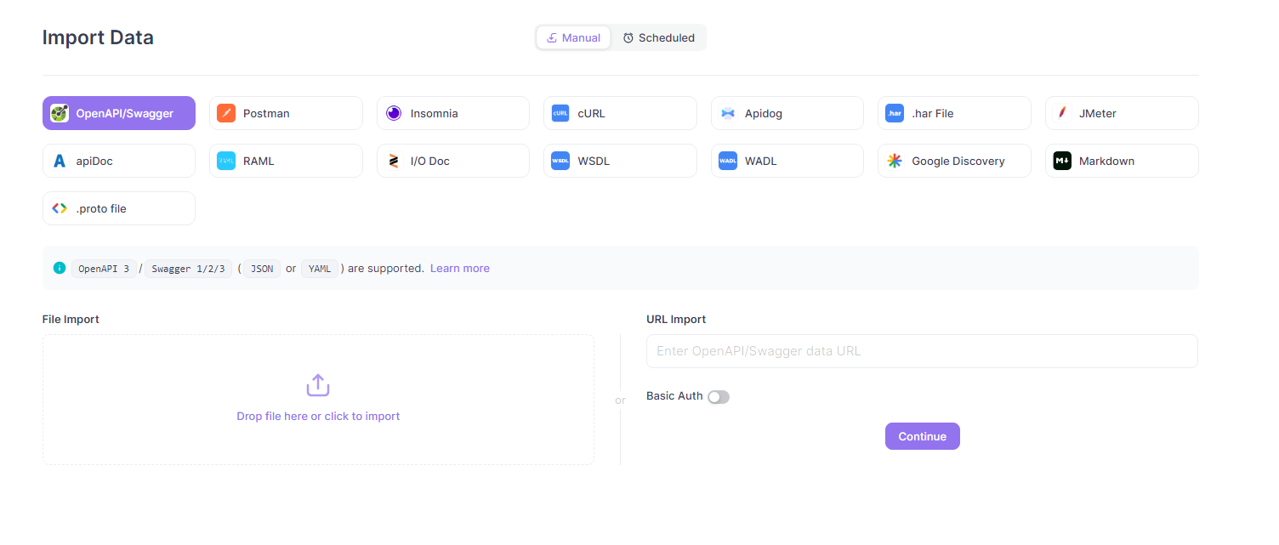Pick WSDL as import format

[620, 161]
